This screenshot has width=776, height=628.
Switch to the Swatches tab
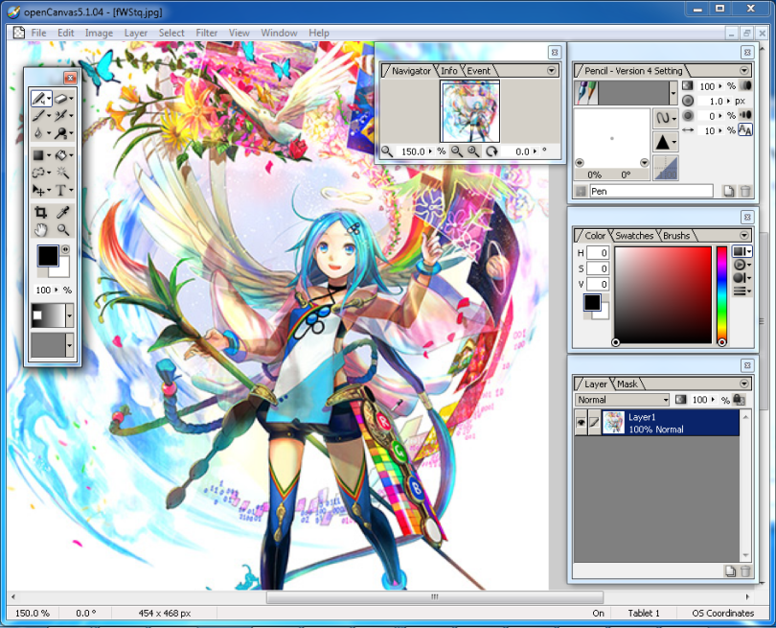click(634, 235)
